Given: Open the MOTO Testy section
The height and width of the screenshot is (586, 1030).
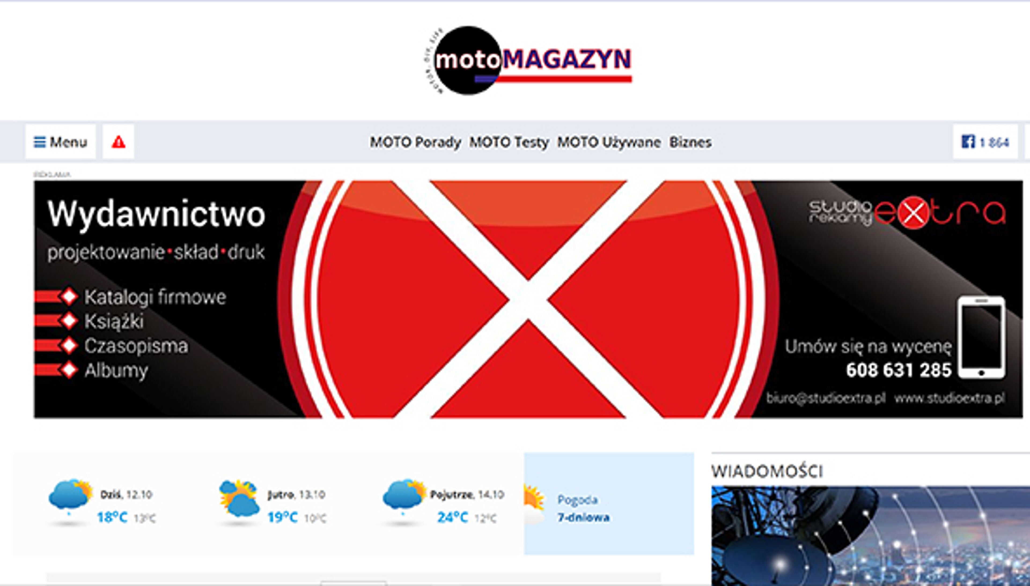Looking at the screenshot, I should tap(509, 142).
